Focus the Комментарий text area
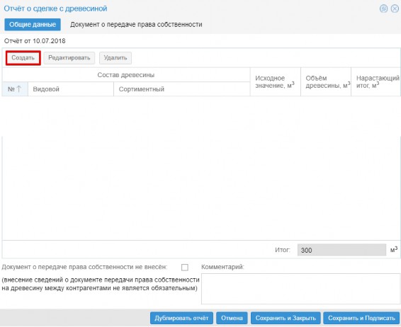Image resolution: width=401 pixels, height=327 pixels. point(300,289)
